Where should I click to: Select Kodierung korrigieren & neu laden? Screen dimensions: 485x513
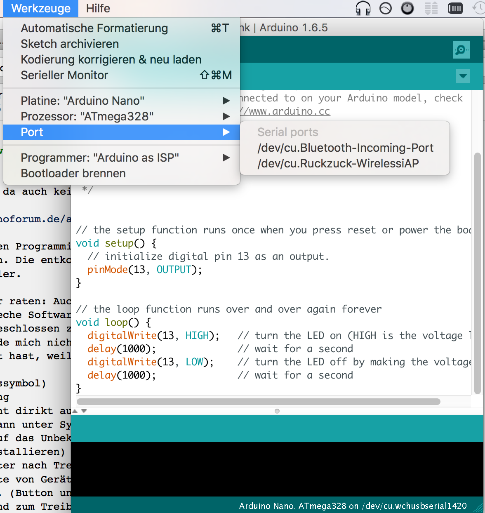122,59
